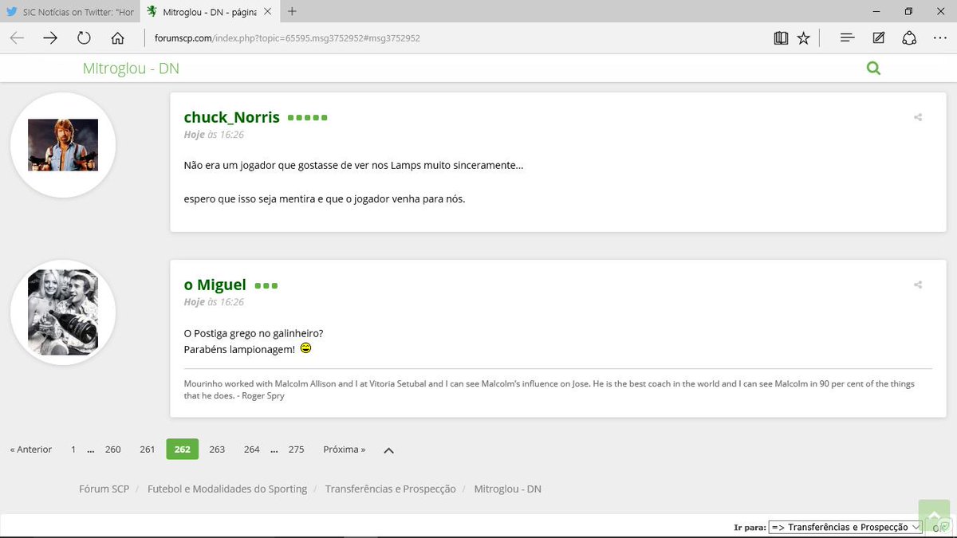Open o Miguel user profile name
Image resolution: width=957 pixels, height=538 pixels.
coord(215,285)
